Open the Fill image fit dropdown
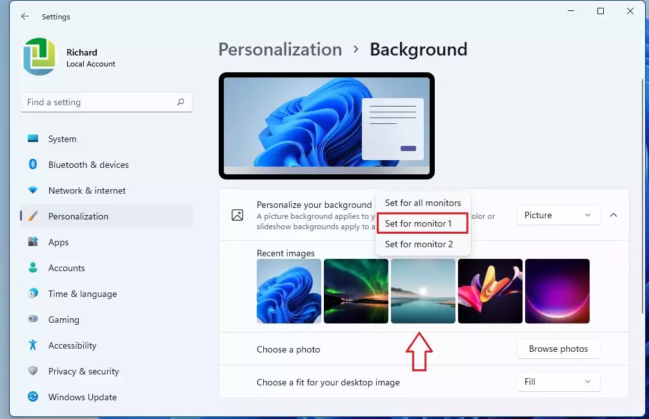 tap(557, 382)
